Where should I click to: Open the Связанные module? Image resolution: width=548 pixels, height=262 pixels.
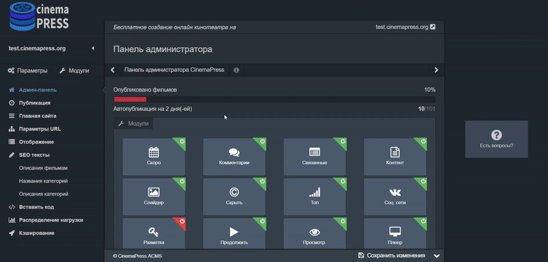tap(314, 157)
